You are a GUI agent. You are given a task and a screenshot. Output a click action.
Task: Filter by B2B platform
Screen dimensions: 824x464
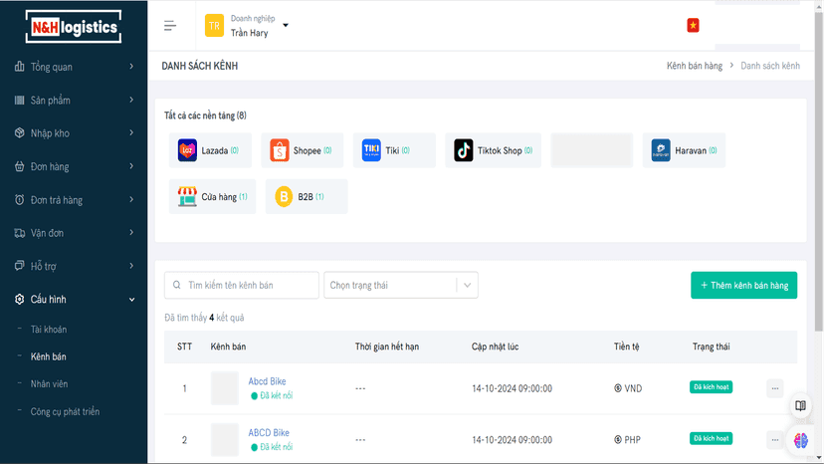pyautogui.click(x=307, y=196)
